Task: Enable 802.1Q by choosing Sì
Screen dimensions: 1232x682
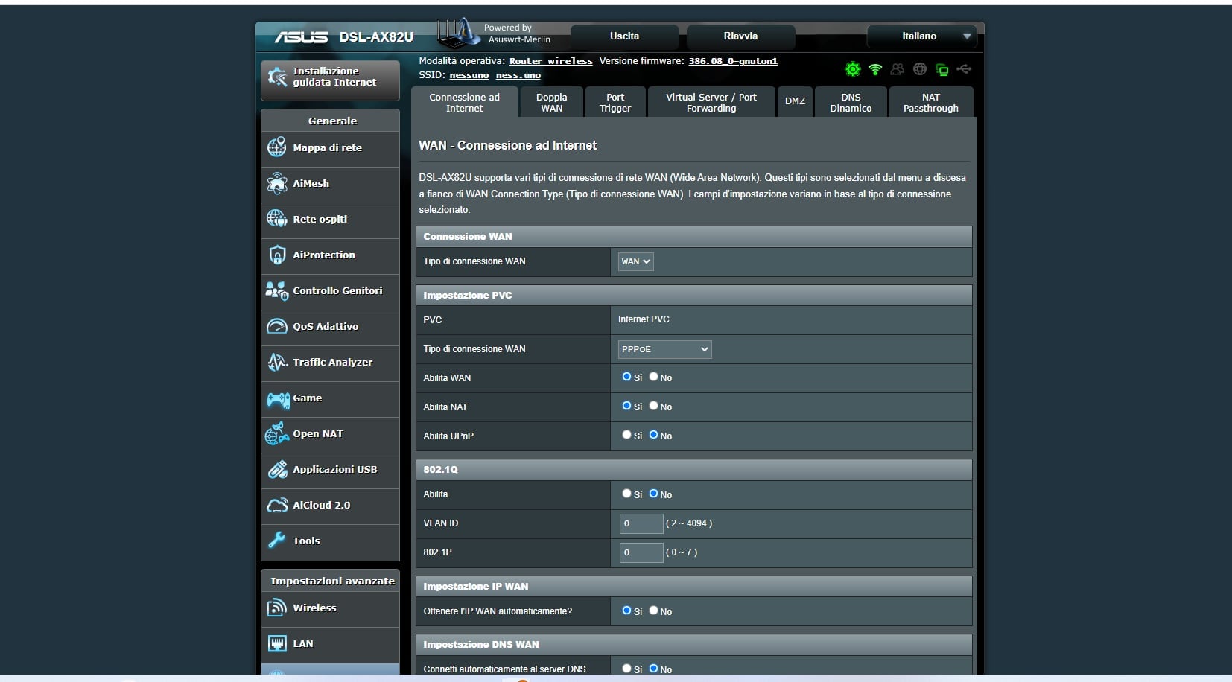Action: (626, 494)
